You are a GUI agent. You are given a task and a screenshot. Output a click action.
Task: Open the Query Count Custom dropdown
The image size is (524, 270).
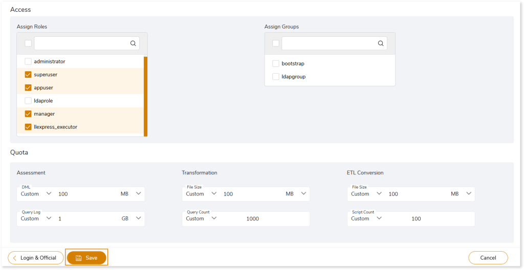click(x=201, y=218)
